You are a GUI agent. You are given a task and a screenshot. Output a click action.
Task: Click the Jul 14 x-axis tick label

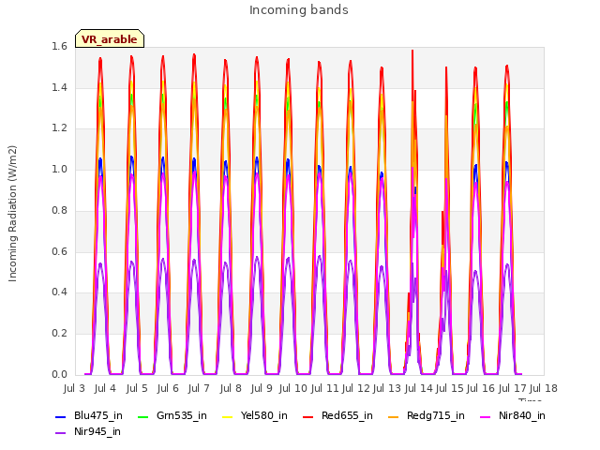point(419,388)
